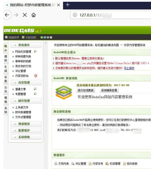Screen dimensions: 151x169
Task: Select the green theme color swatch
Action: pyautogui.click(x=42, y=38)
